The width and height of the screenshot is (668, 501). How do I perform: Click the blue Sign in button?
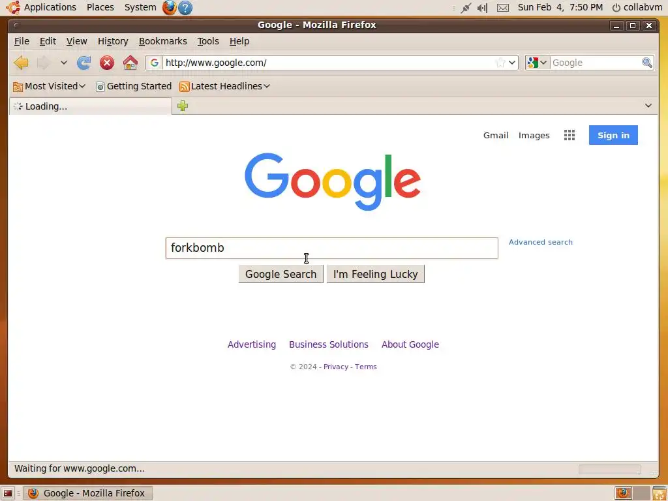point(613,135)
